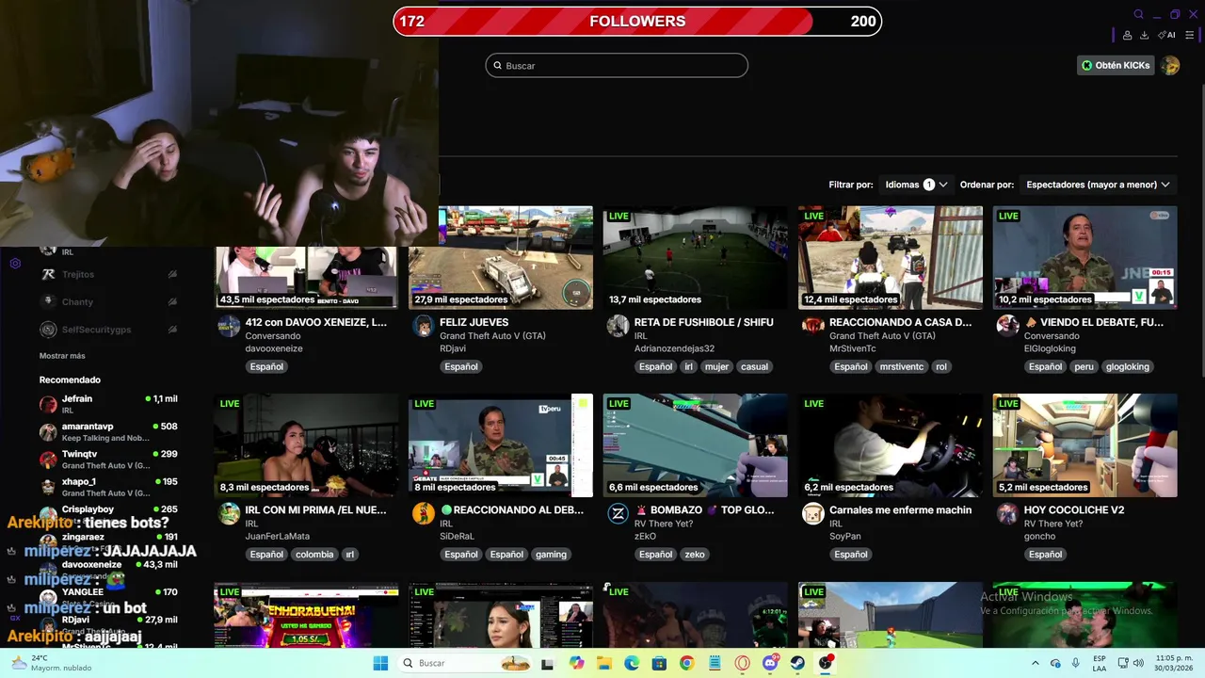The width and height of the screenshot is (1205, 678).
Task: Open the account profile icon in browser toolbar
Action: click(1127, 35)
